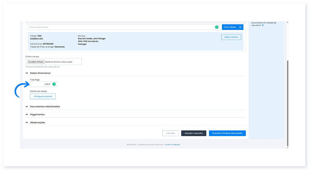Expand the Observações section
The width and height of the screenshot is (311, 172).
coord(27,122)
